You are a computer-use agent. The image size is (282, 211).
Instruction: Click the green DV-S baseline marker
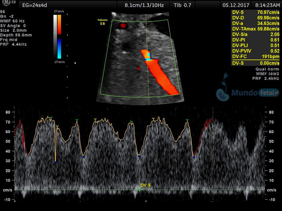coord(140,190)
